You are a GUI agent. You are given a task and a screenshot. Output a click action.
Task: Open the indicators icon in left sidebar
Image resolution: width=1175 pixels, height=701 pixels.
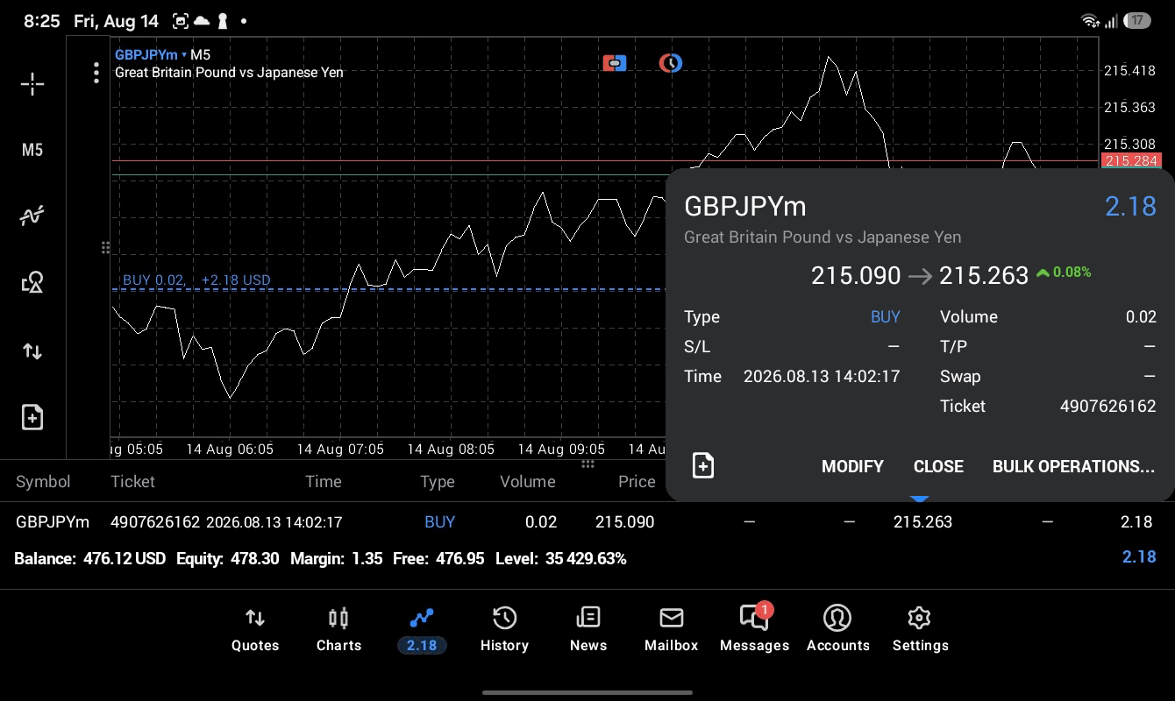pyautogui.click(x=32, y=216)
